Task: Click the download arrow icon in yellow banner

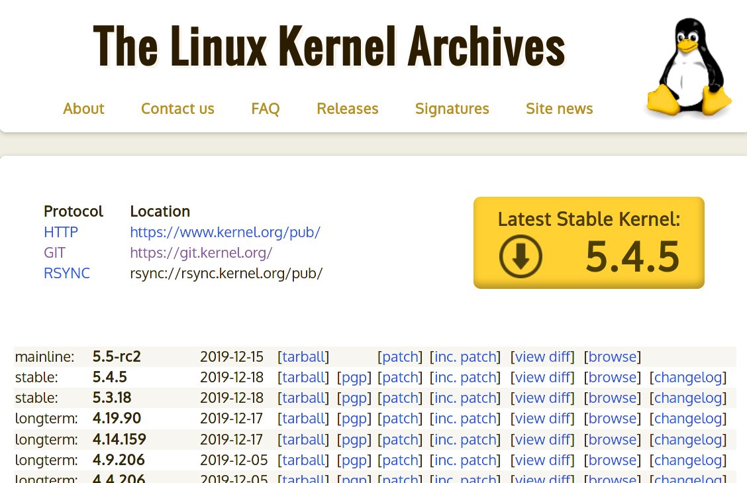Action: click(x=521, y=256)
